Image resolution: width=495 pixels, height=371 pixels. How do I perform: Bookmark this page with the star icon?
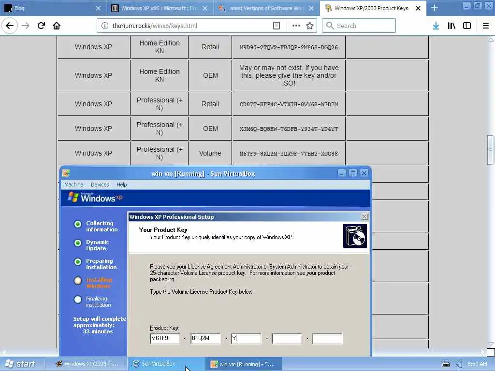pyautogui.click(x=310, y=26)
